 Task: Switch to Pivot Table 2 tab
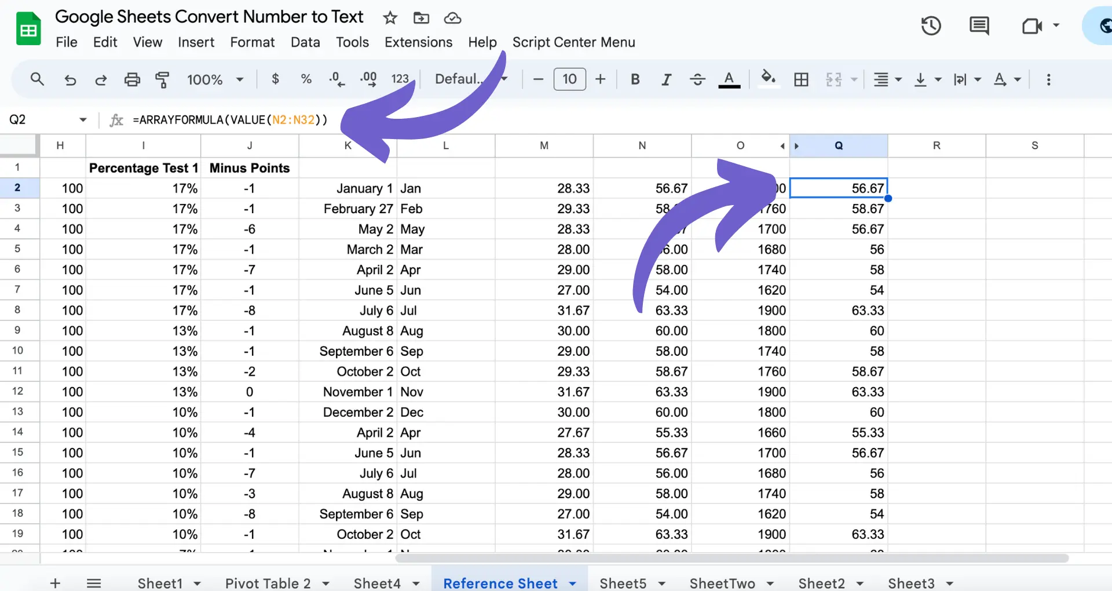(x=268, y=583)
